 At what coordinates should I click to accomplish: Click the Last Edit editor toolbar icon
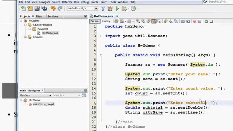pyautogui.click(x=116, y=21)
